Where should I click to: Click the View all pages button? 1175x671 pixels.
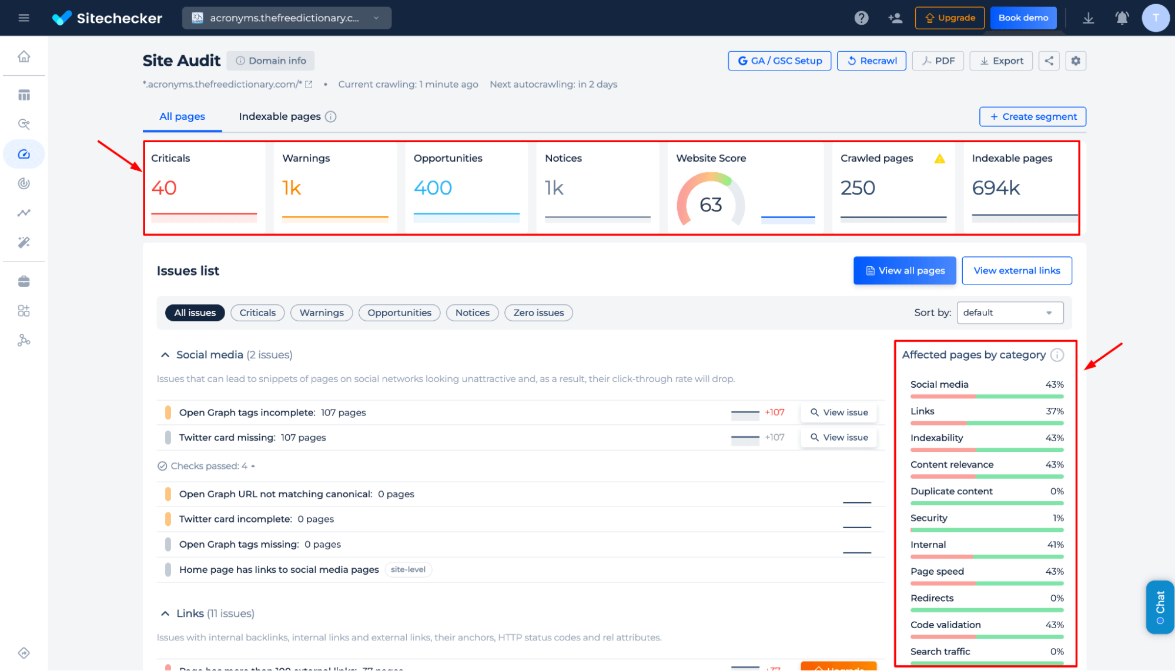click(x=904, y=270)
